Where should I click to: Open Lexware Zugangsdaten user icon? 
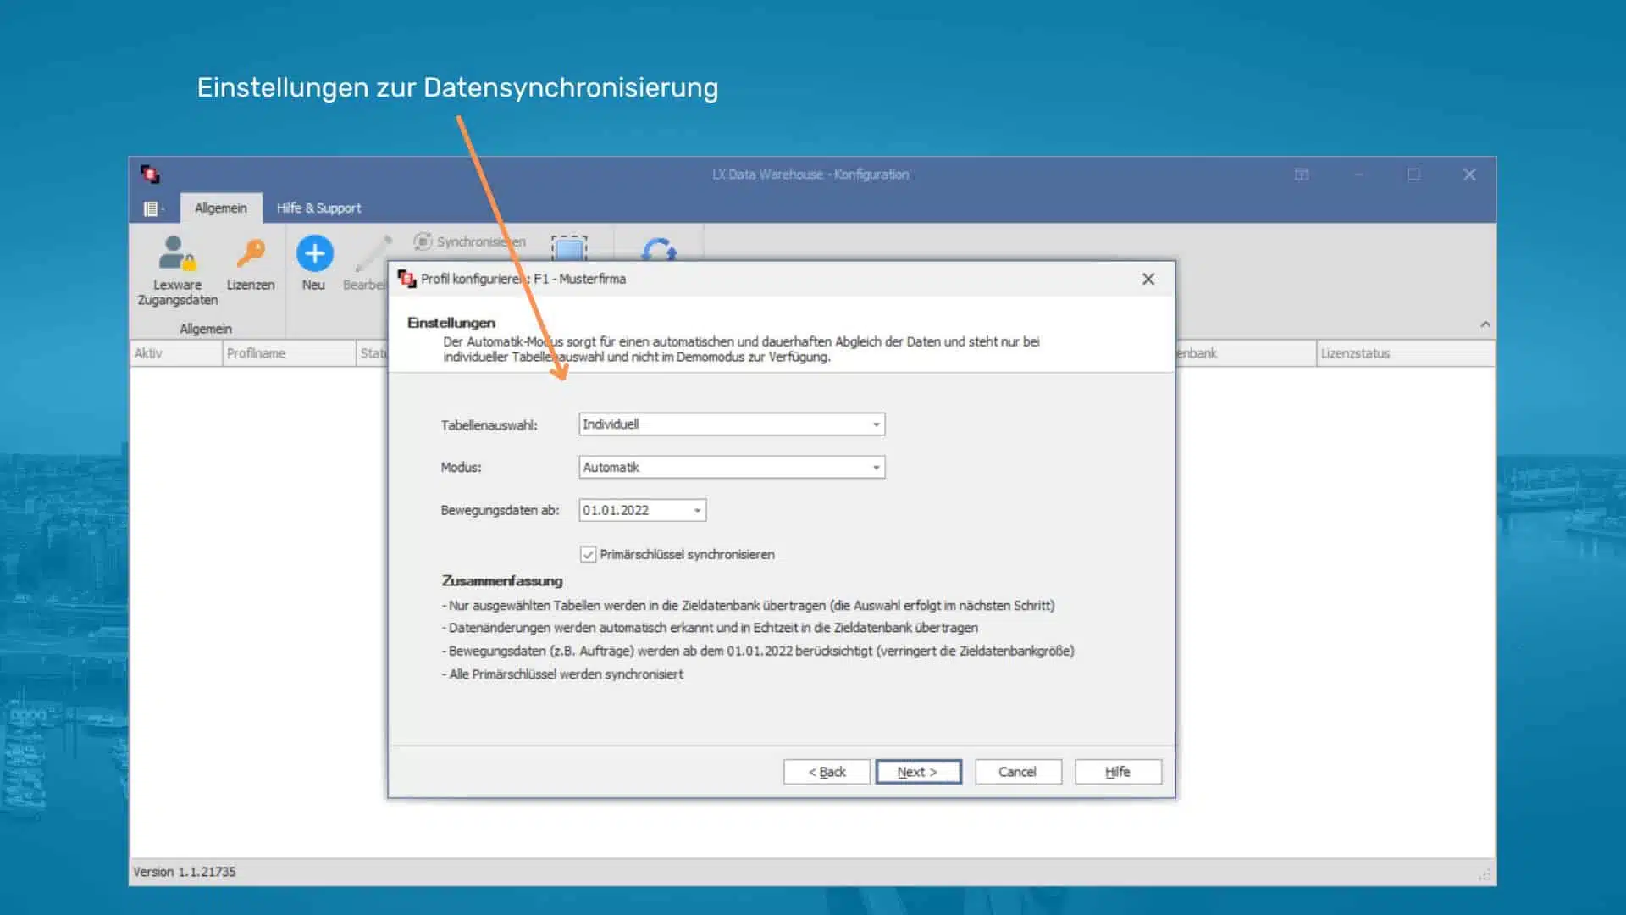(x=177, y=252)
